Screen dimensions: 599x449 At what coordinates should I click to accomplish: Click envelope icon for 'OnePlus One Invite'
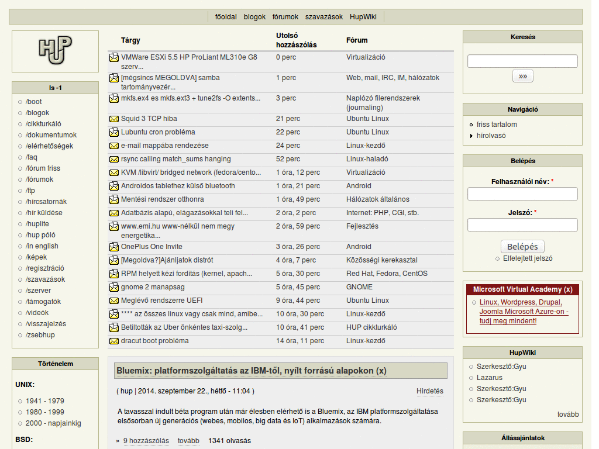click(113, 247)
